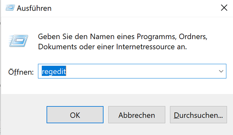Click the word "Ordners" in the description
The image size is (233, 135).
pyautogui.click(x=193, y=37)
